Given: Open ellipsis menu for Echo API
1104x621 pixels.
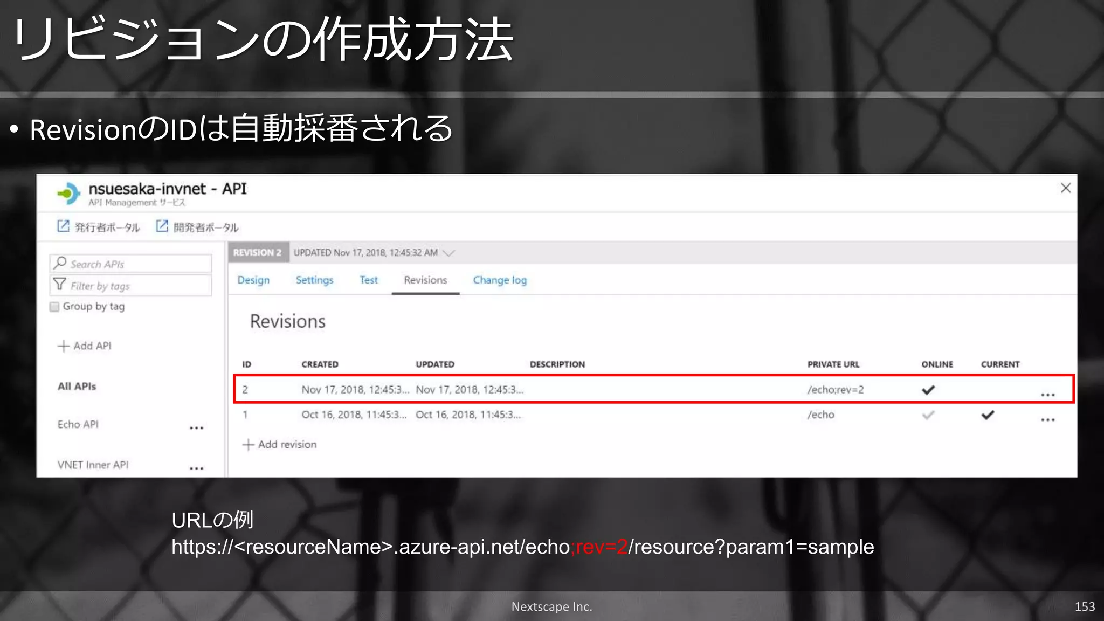Looking at the screenshot, I should pos(197,428).
